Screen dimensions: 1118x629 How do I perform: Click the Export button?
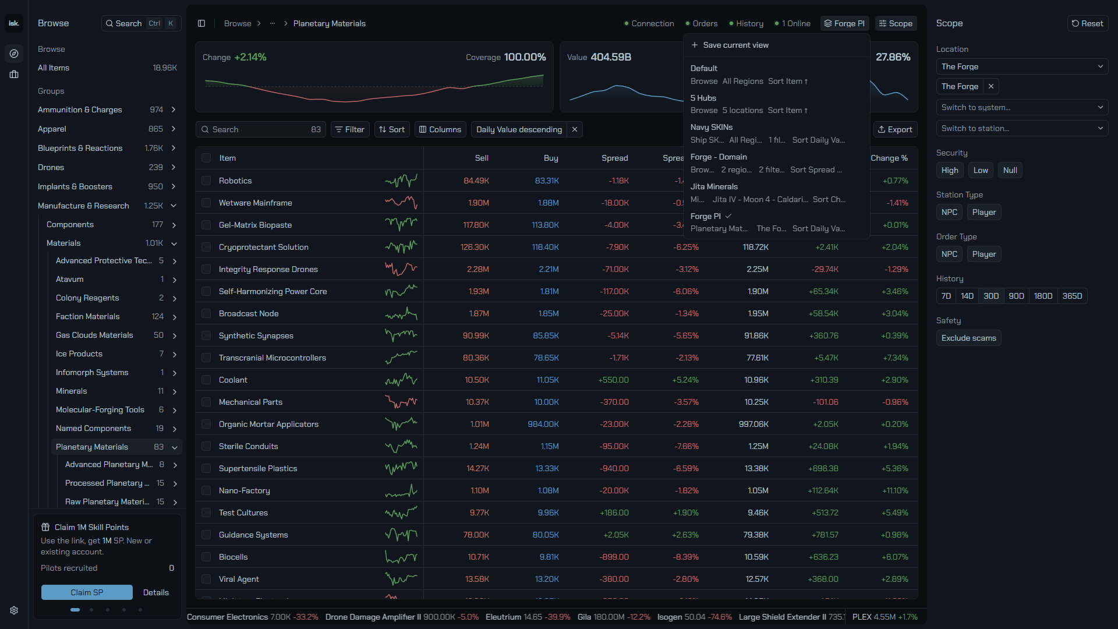895,129
